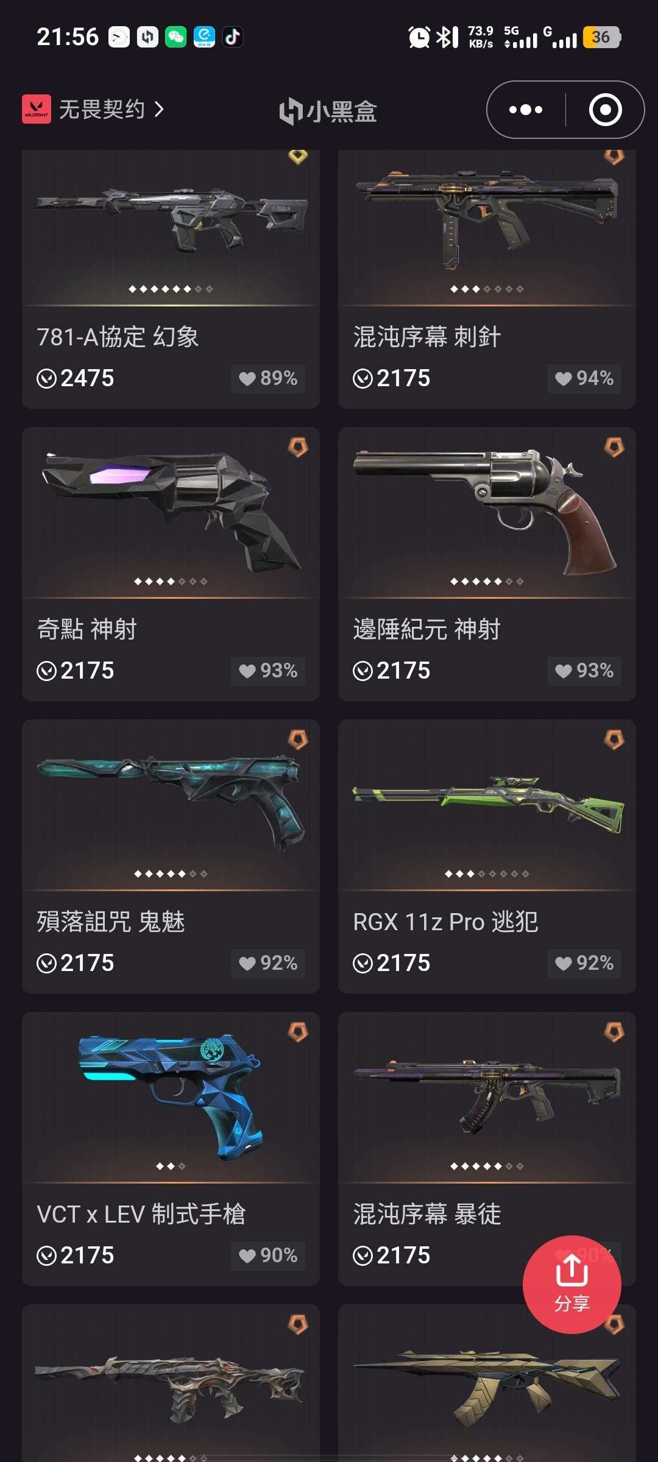Like the 781-A協定 幻象 skin at 89%
The width and height of the screenshot is (658, 1462).
pos(268,378)
